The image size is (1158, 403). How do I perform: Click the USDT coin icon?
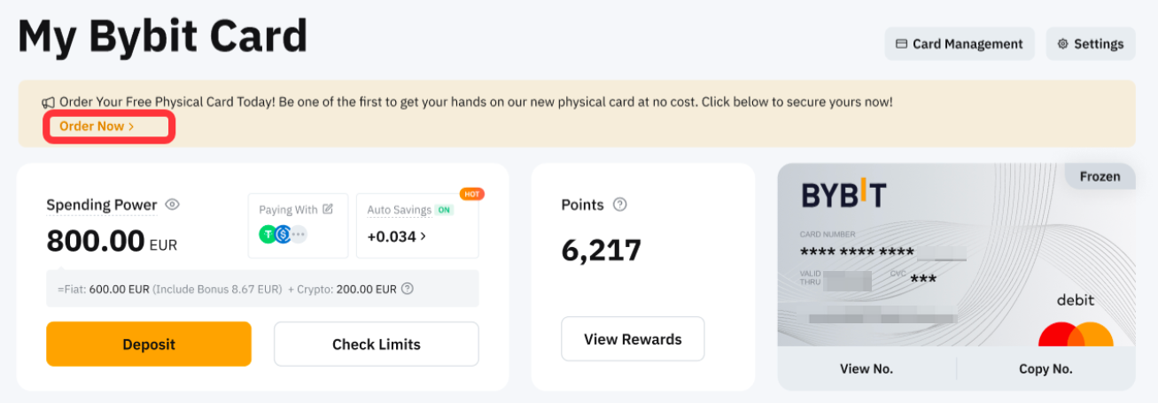tap(268, 235)
